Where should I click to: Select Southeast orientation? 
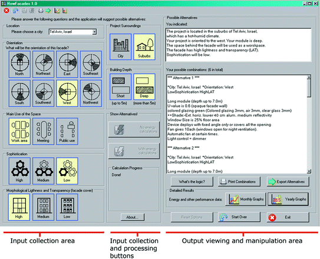[x=91, y=64]
